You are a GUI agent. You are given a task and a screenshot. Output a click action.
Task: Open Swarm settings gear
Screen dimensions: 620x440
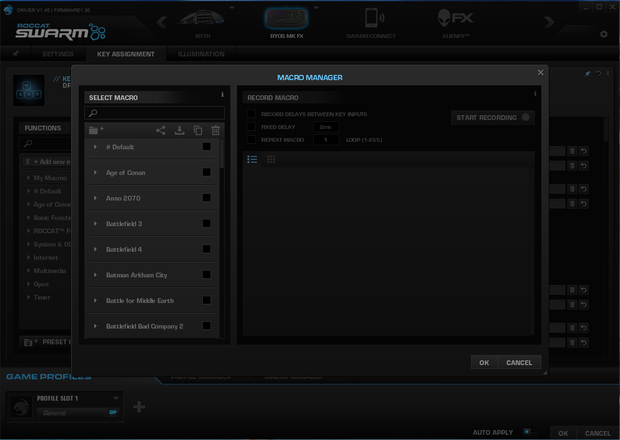coord(604,34)
